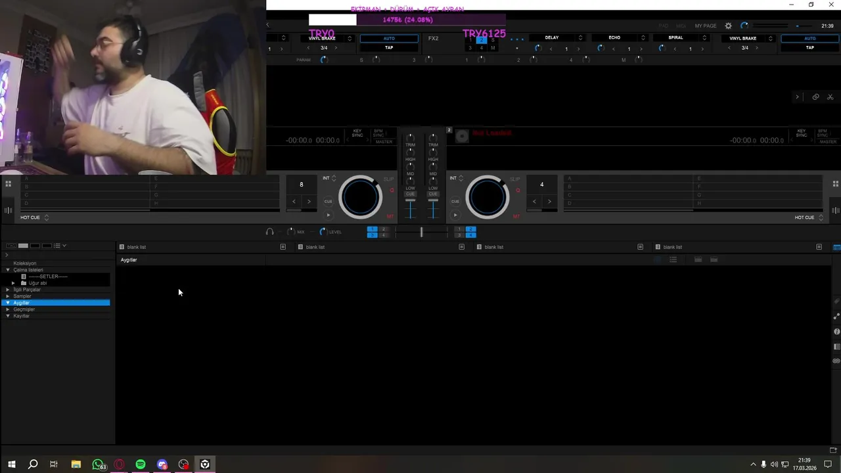
Task: Toggle deck 1 BPM SYNC
Action: [x=378, y=133]
